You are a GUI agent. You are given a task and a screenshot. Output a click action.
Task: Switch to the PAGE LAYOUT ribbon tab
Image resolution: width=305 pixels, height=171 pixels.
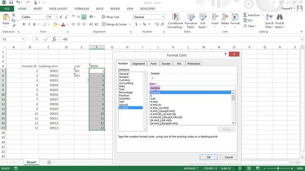[58, 9]
